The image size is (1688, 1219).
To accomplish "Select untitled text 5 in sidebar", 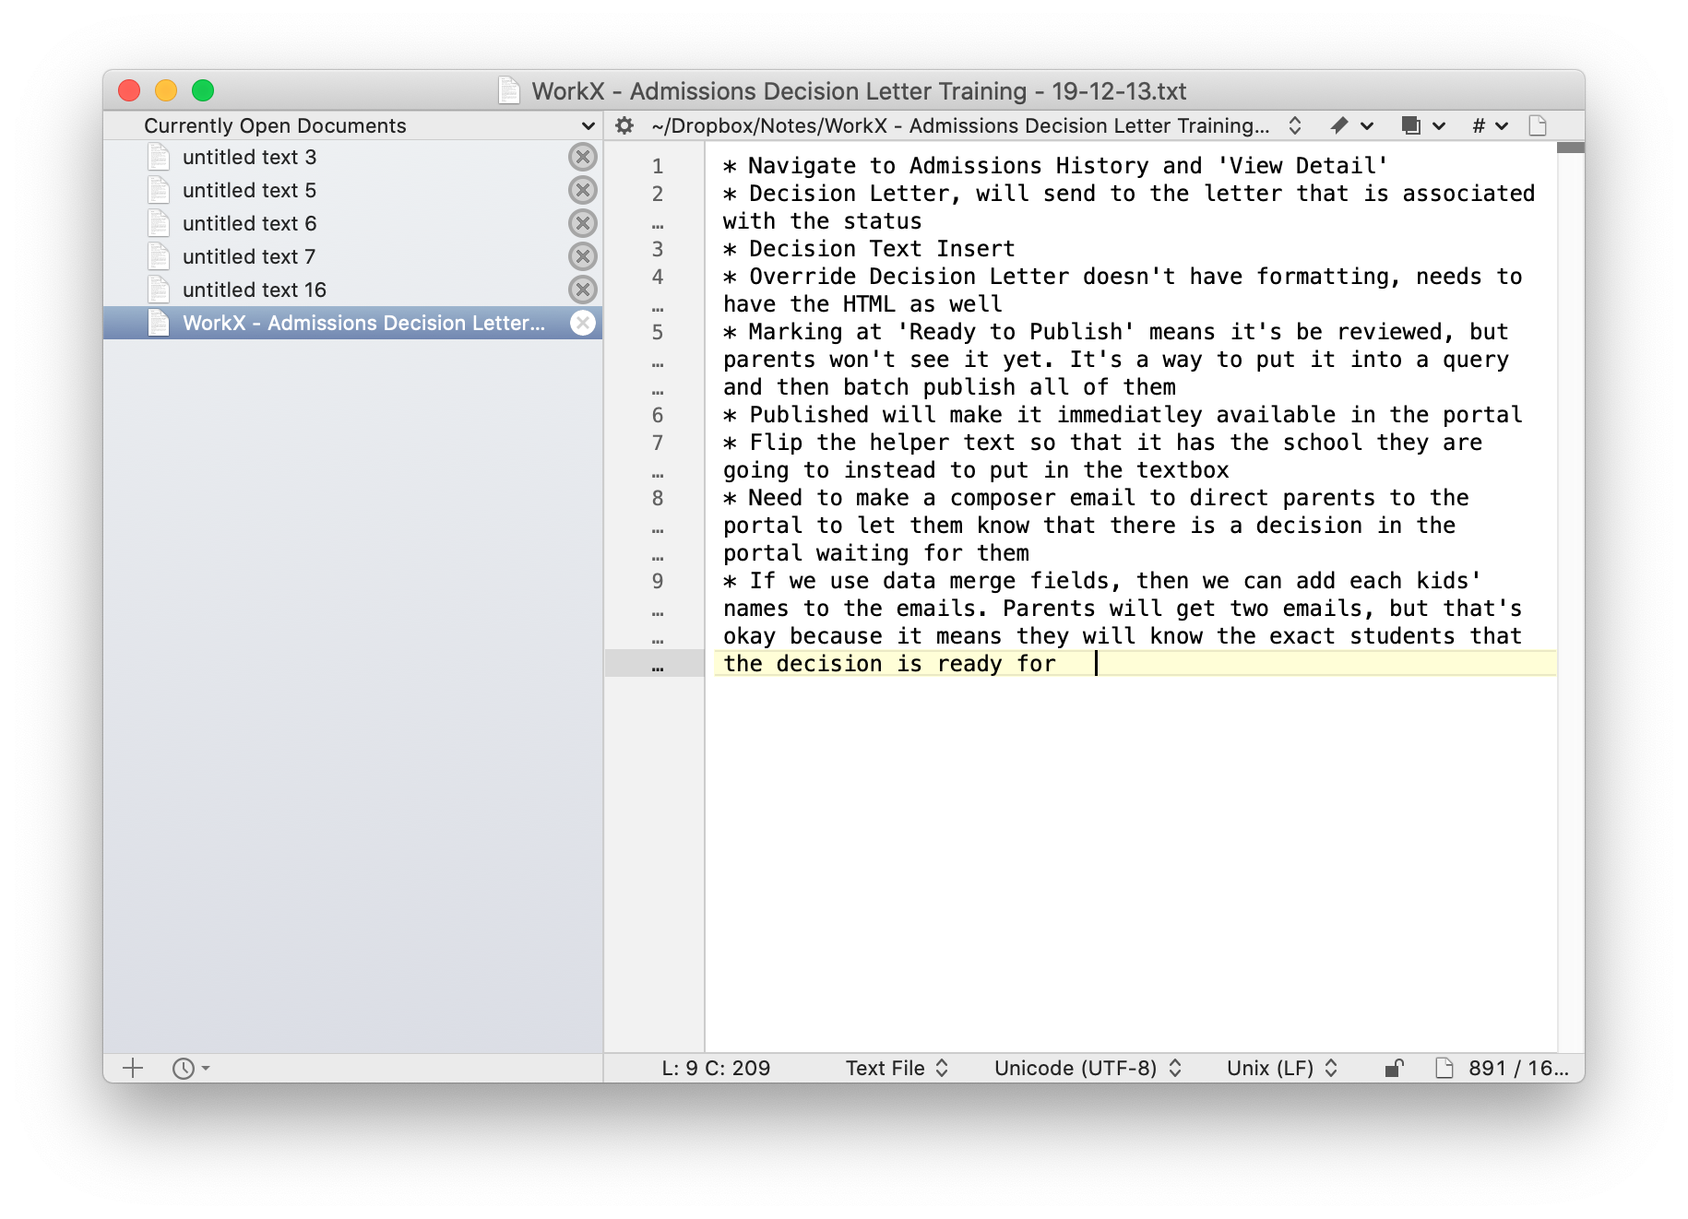I will pos(249,190).
